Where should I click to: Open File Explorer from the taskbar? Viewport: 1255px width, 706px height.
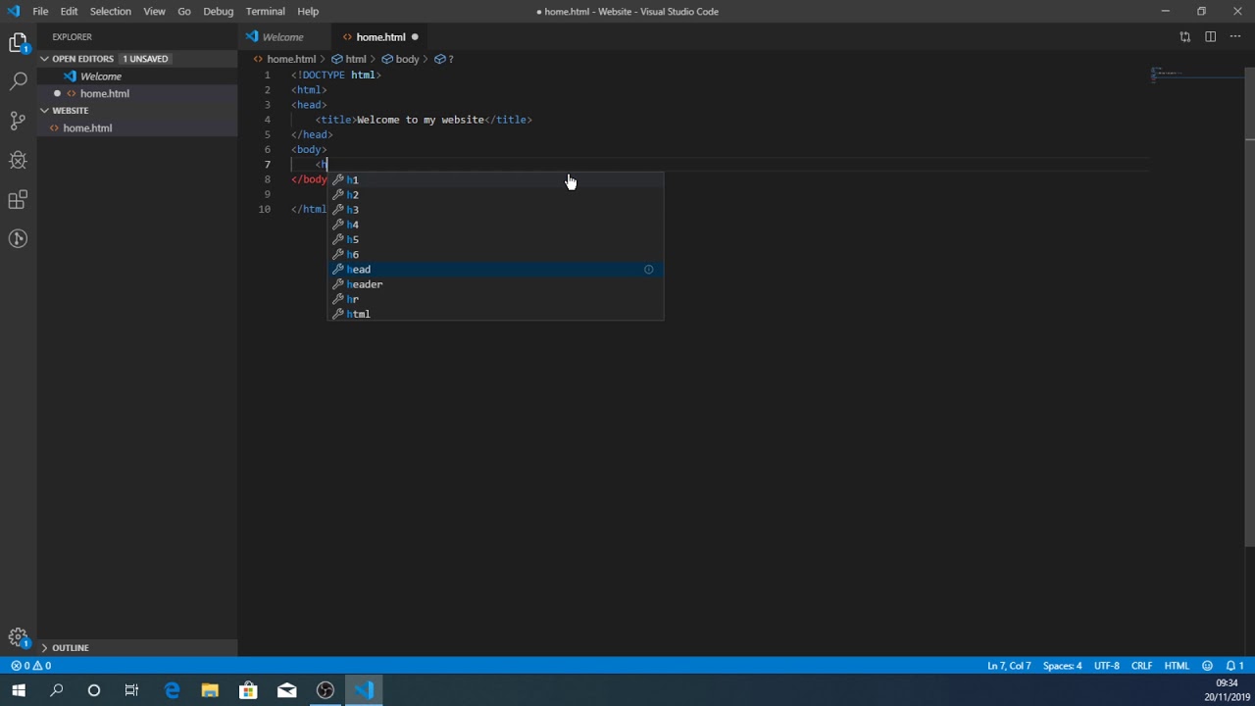tap(210, 690)
